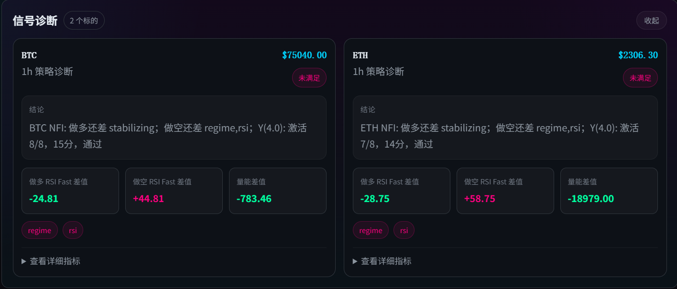Click the BTC 未满足 status badge

(309, 78)
